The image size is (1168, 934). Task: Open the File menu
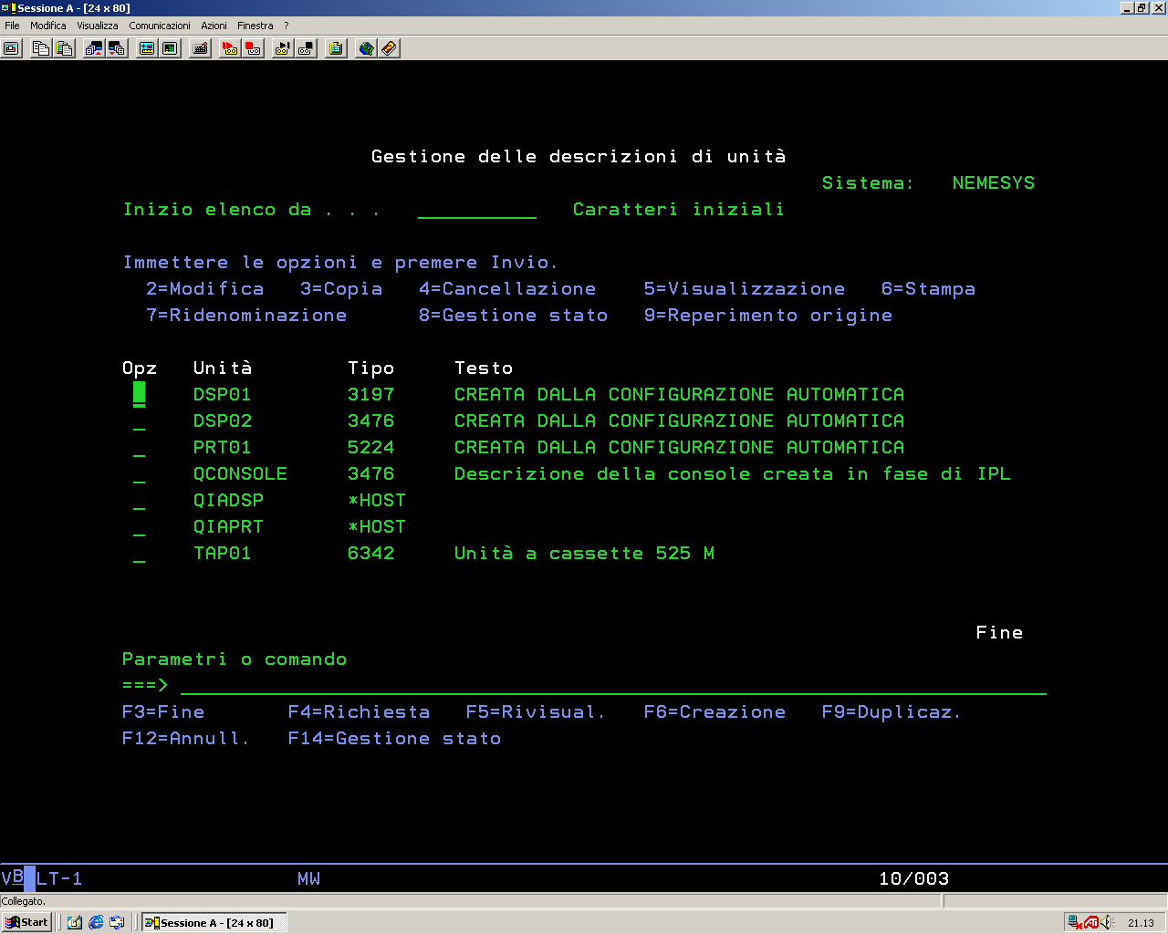pos(12,26)
